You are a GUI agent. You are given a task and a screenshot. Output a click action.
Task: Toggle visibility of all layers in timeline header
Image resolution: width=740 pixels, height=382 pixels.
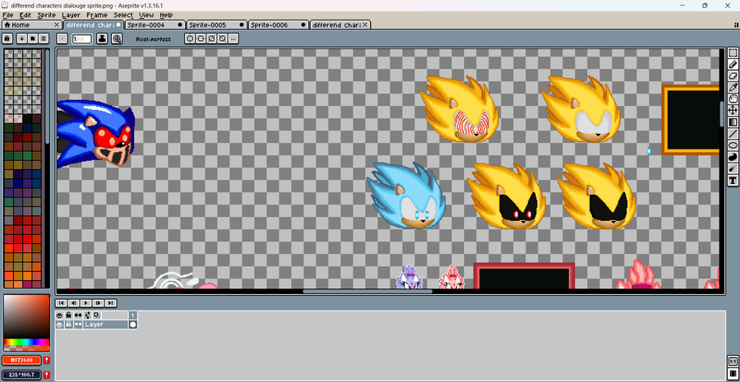click(60, 315)
